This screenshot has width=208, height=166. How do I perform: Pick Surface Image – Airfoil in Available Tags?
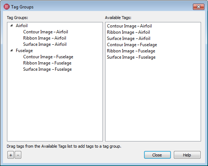pyautogui.click(x=129, y=38)
